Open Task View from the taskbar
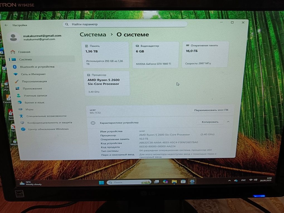Viewport: 284px width, 213px height. point(156,182)
